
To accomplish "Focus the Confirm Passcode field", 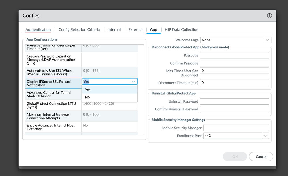I will (x=234, y=63).
